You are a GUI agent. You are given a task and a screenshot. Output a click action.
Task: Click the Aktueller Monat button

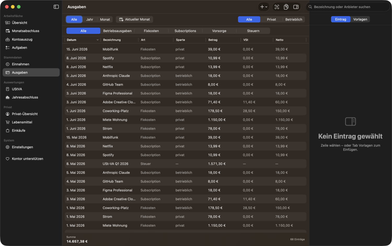coord(135,19)
